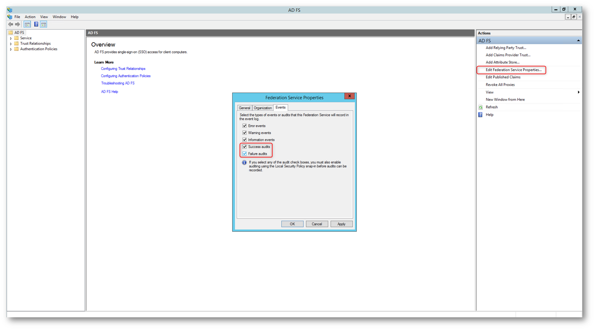The height and width of the screenshot is (330, 595).
Task: Uncheck the Error events checkbox
Action: [x=244, y=126]
